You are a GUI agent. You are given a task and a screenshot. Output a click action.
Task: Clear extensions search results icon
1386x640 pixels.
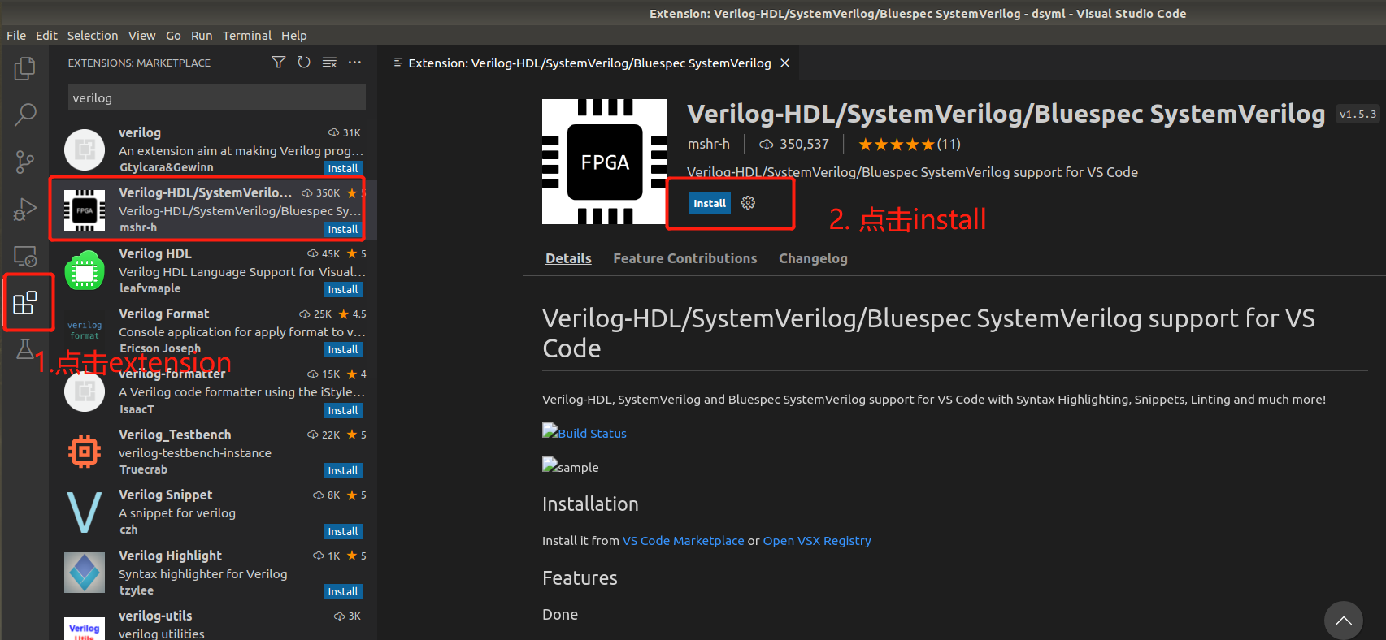point(329,63)
